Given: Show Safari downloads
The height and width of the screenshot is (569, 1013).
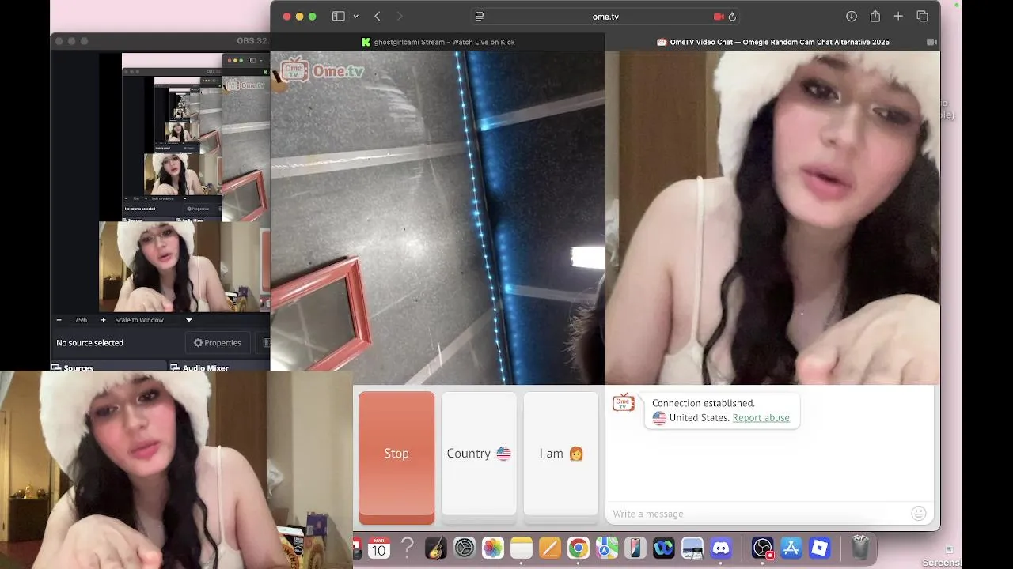Looking at the screenshot, I should 852,17.
